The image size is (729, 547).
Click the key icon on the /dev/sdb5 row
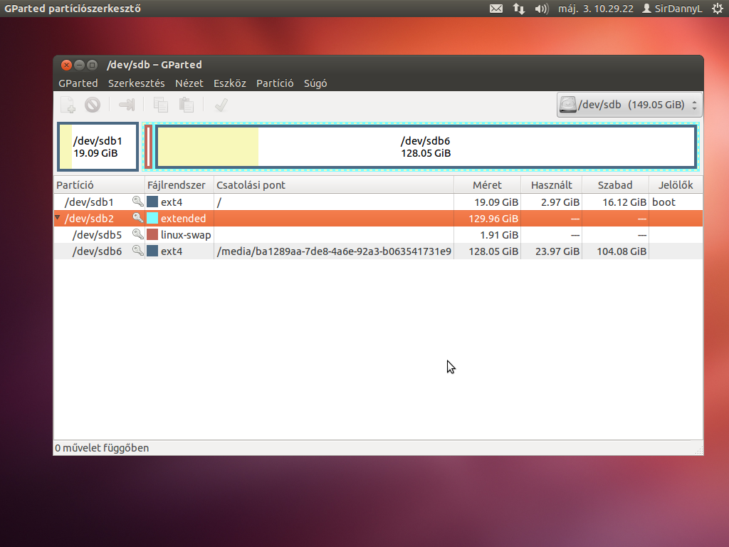tap(137, 234)
